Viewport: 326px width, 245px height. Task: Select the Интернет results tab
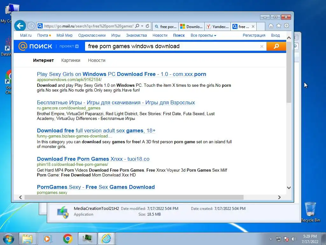click(43, 60)
